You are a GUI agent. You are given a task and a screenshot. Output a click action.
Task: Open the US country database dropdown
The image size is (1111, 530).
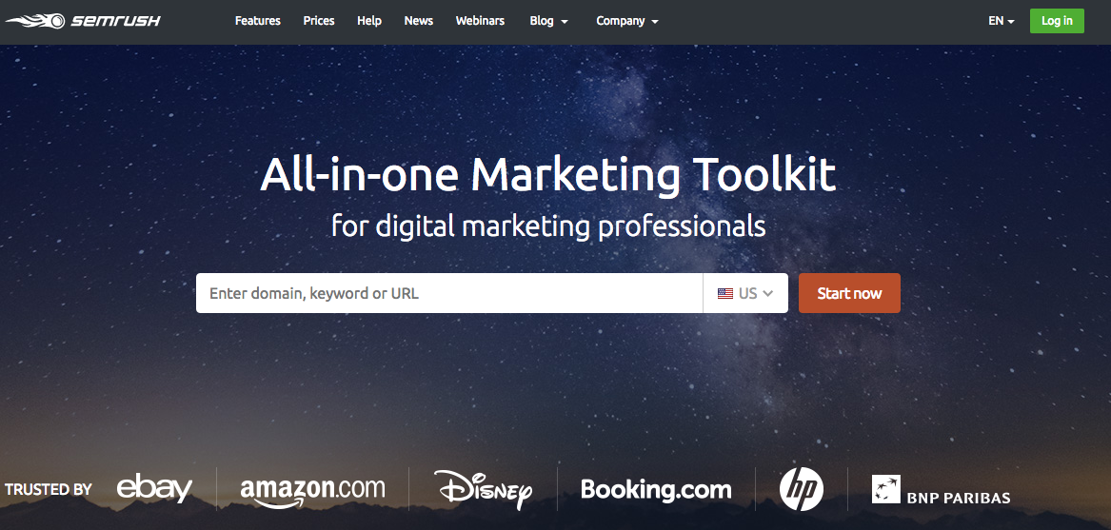coord(745,293)
